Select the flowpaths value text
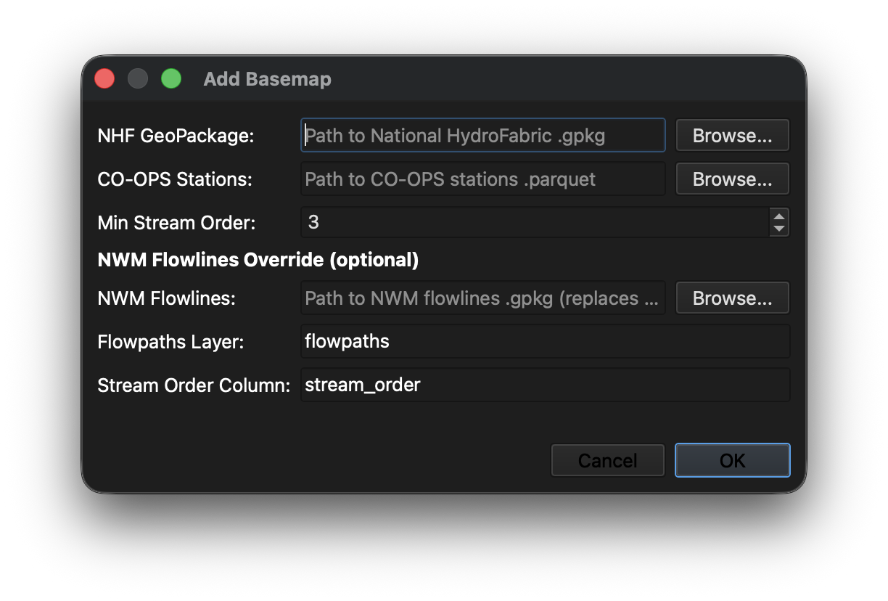The height and width of the screenshot is (601, 888). [347, 341]
